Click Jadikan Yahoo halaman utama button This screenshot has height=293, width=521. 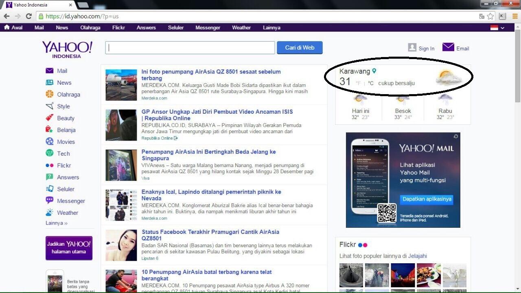pos(69,248)
